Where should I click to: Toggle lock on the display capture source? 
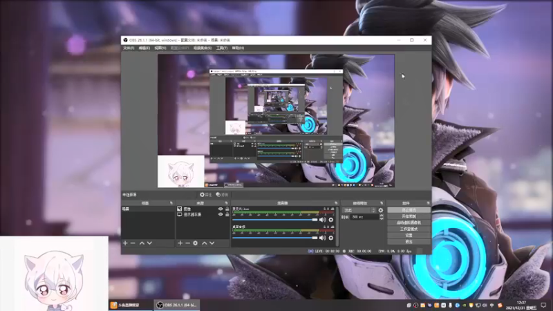point(227,214)
